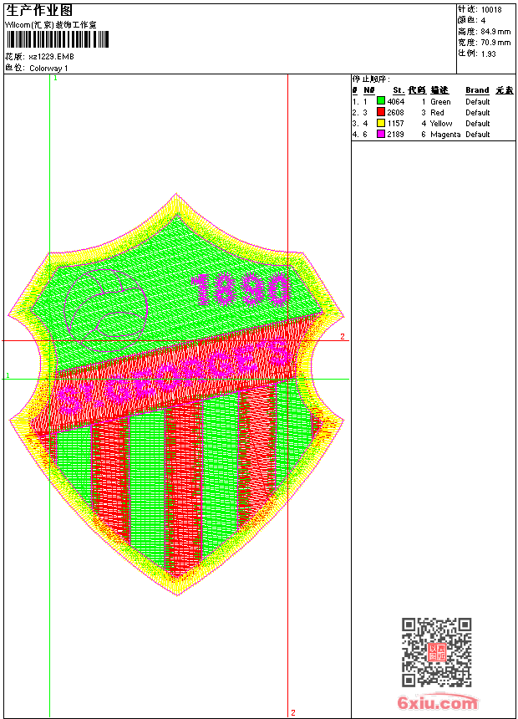Click the stitch count value 10018
This screenshot has height=719, width=518.
[491, 10]
